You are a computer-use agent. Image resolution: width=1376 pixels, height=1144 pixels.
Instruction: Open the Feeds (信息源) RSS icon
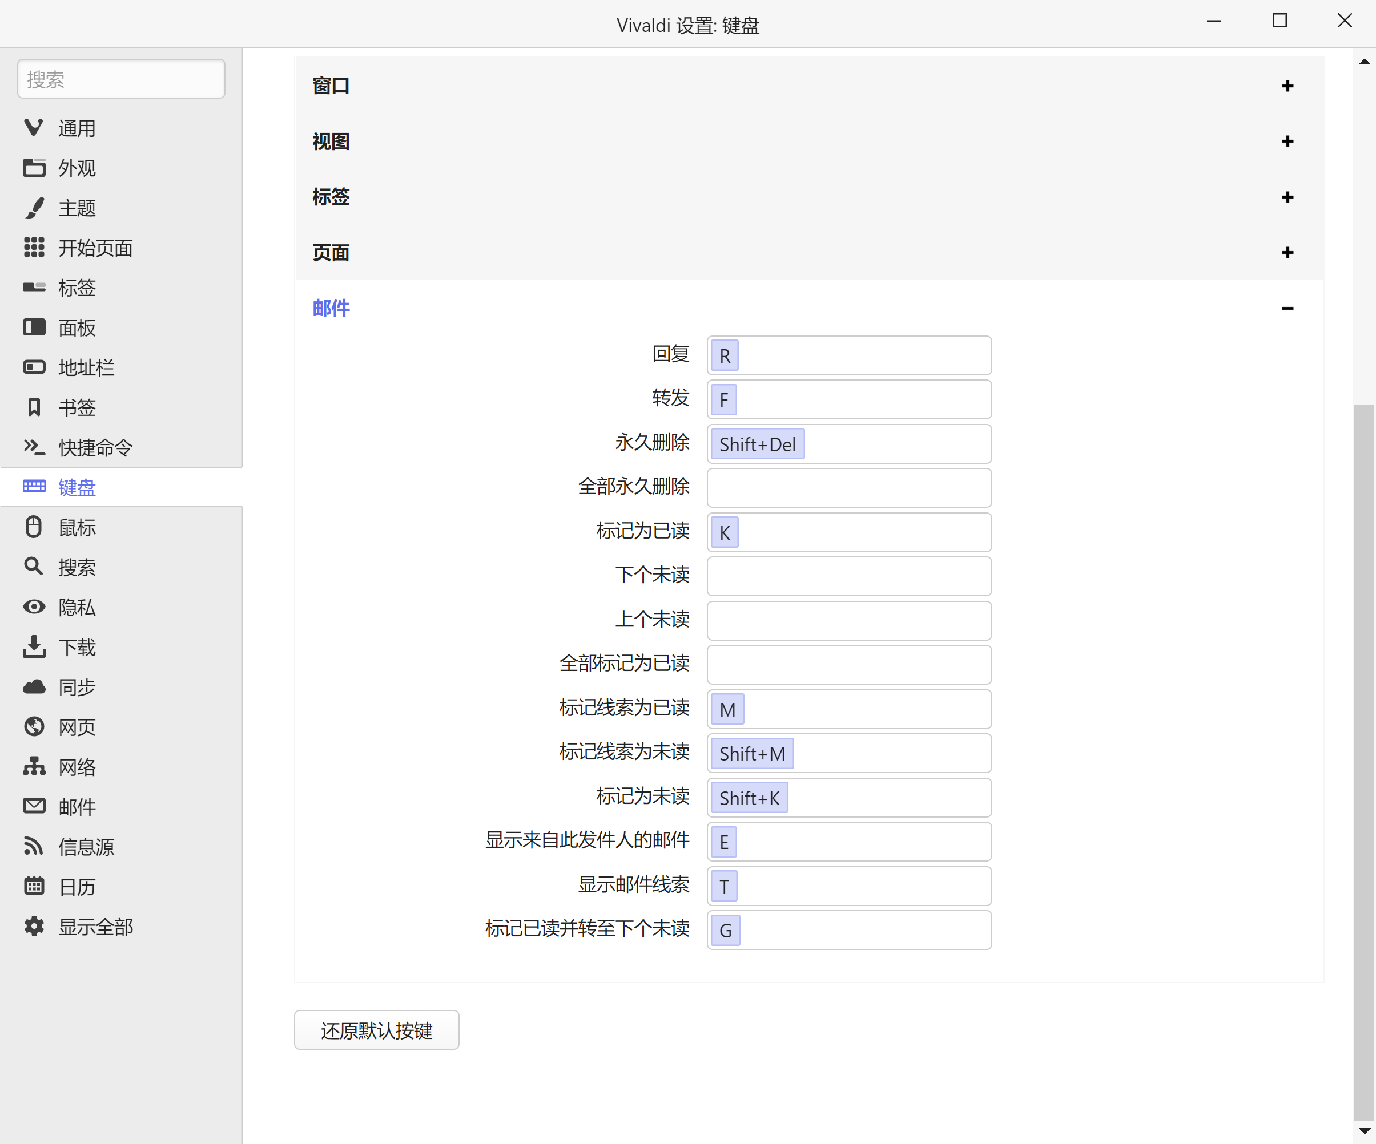[34, 846]
